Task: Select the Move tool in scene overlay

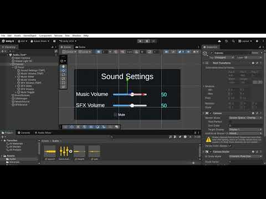Action: coord(63,70)
